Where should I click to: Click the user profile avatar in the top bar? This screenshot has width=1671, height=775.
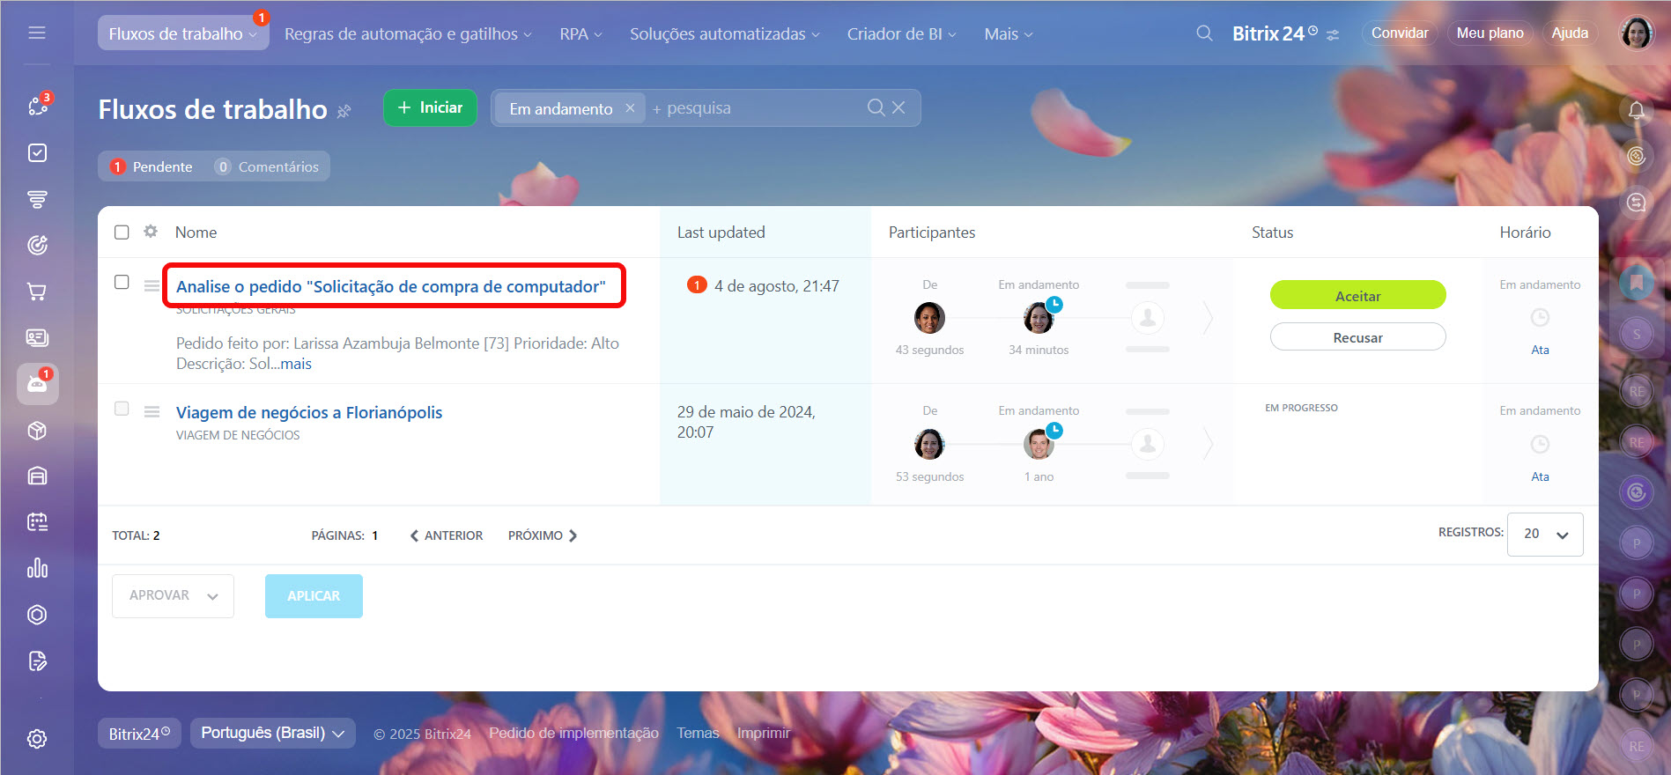(x=1637, y=33)
